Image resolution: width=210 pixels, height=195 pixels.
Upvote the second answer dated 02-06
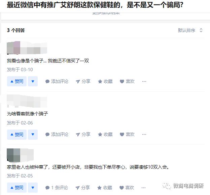pyautogui.click(x=17, y=134)
